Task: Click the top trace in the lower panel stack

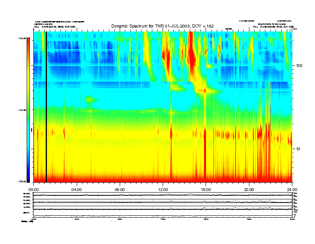Action: coord(163,194)
